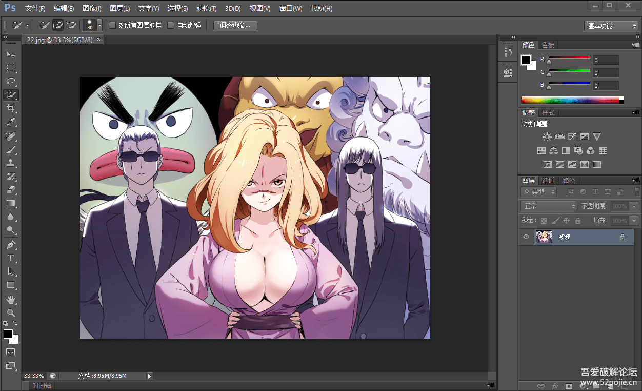Enable 自动增强 checkbox
642x391 pixels.
(171, 25)
